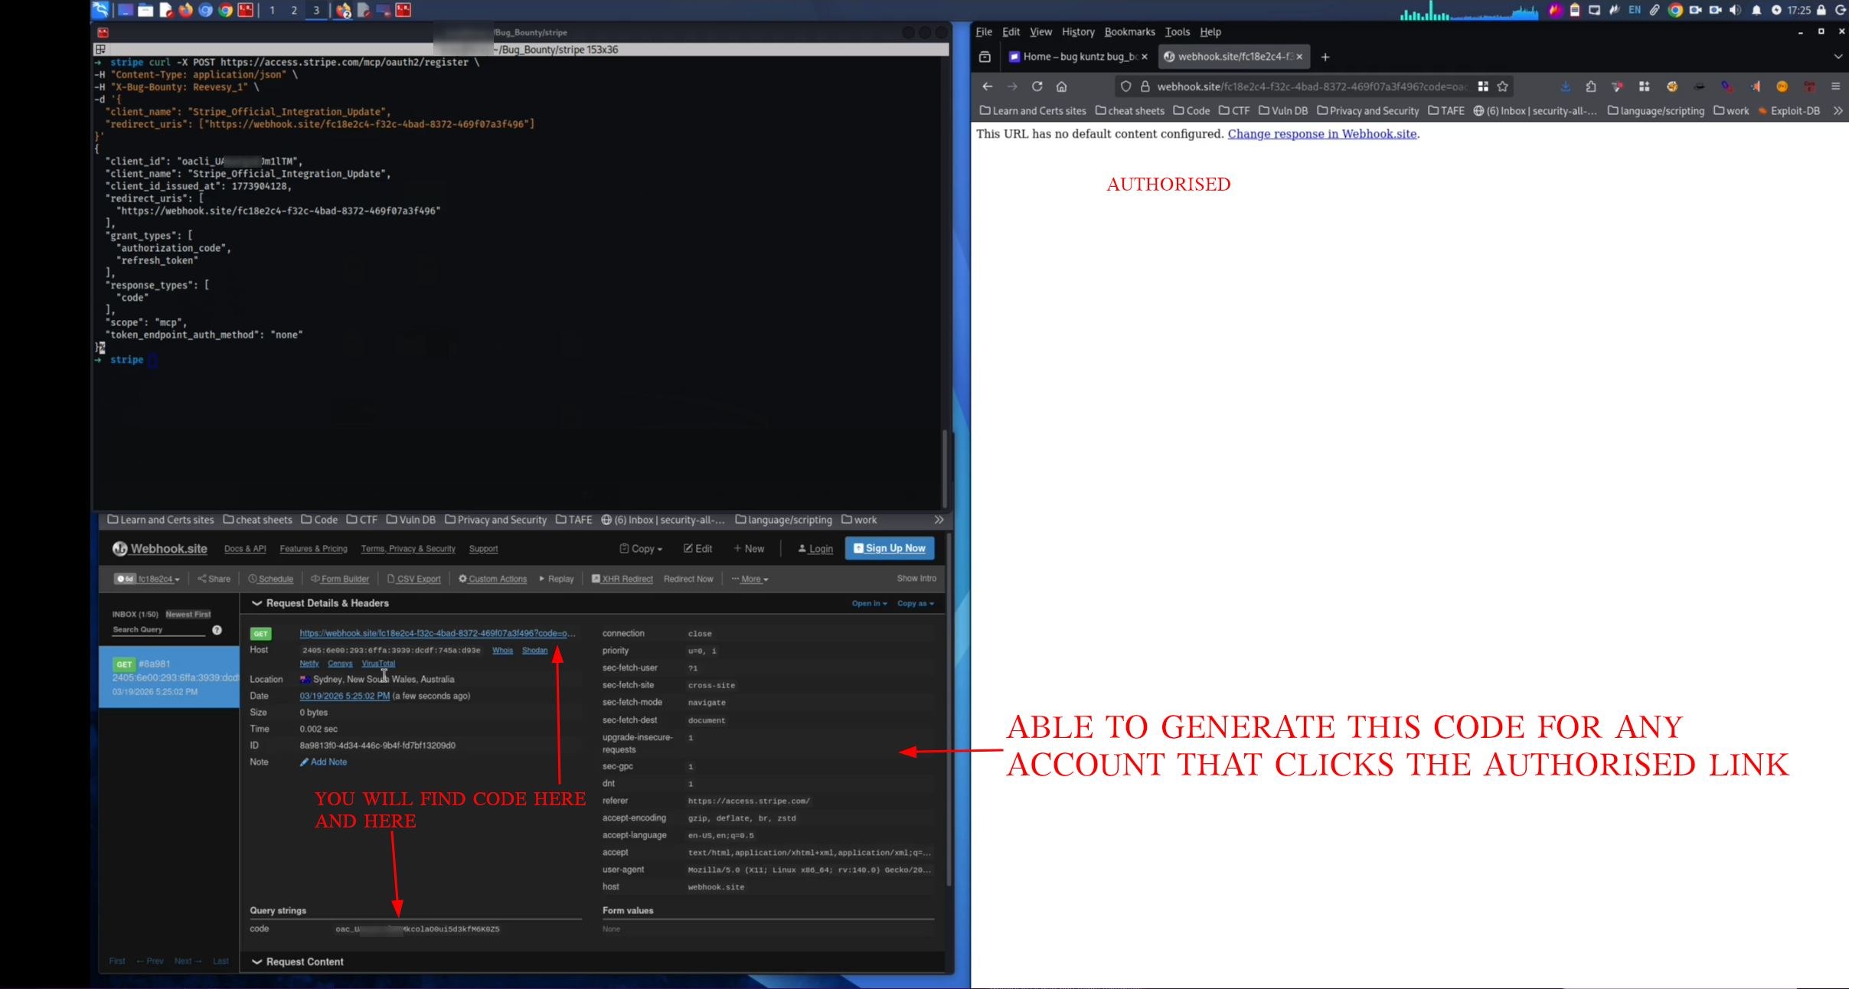Viewport: 1849px width, 989px height.
Task: Click Show Intro
Action: [916, 578]
